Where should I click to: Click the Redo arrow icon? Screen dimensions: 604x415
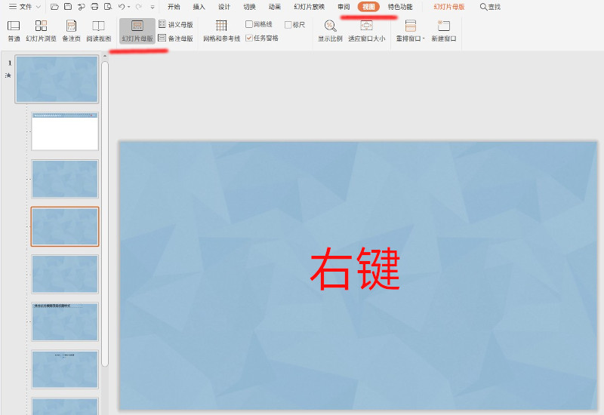pos(139,7)
